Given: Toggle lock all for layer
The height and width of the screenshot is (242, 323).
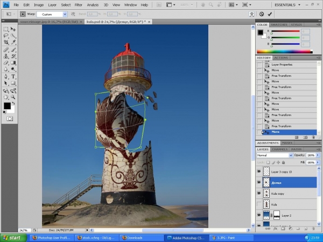Looking at the screenshot, I should coord(284,162).
